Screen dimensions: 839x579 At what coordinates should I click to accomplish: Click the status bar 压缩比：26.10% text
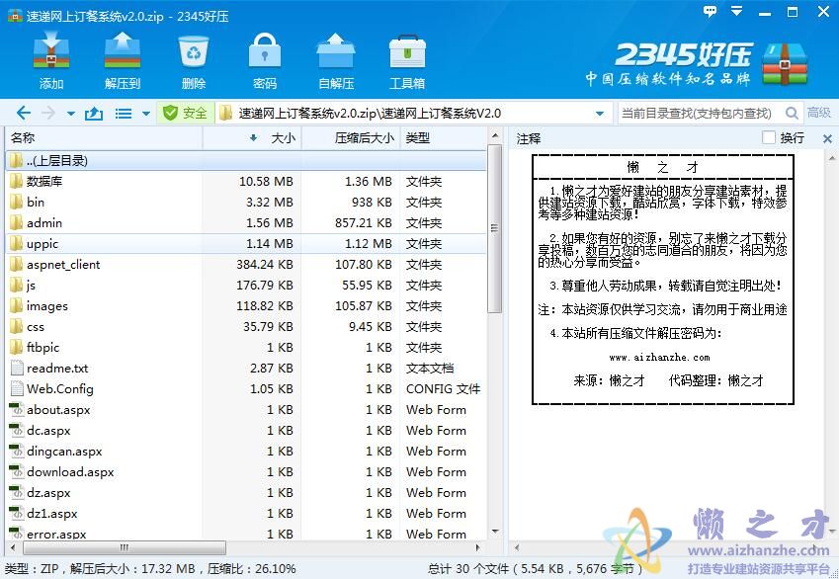tap(251, 569)
